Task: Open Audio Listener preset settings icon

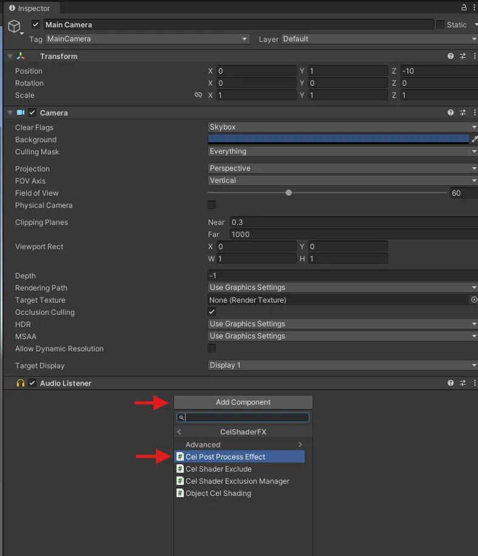Action: 463,383
